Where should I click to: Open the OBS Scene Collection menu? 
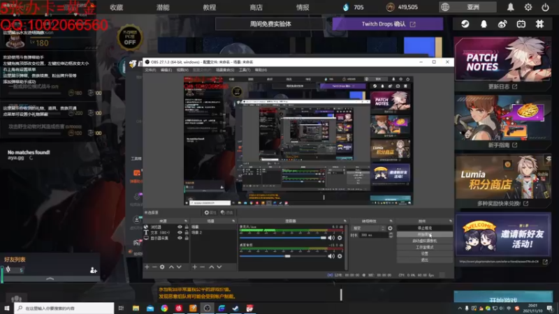(225, 70)
